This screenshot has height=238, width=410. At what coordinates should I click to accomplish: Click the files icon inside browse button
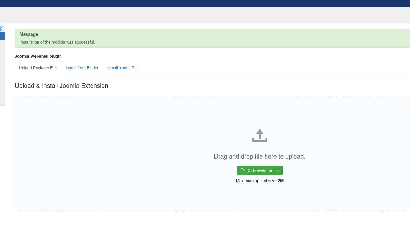click(x=243, y=171)
